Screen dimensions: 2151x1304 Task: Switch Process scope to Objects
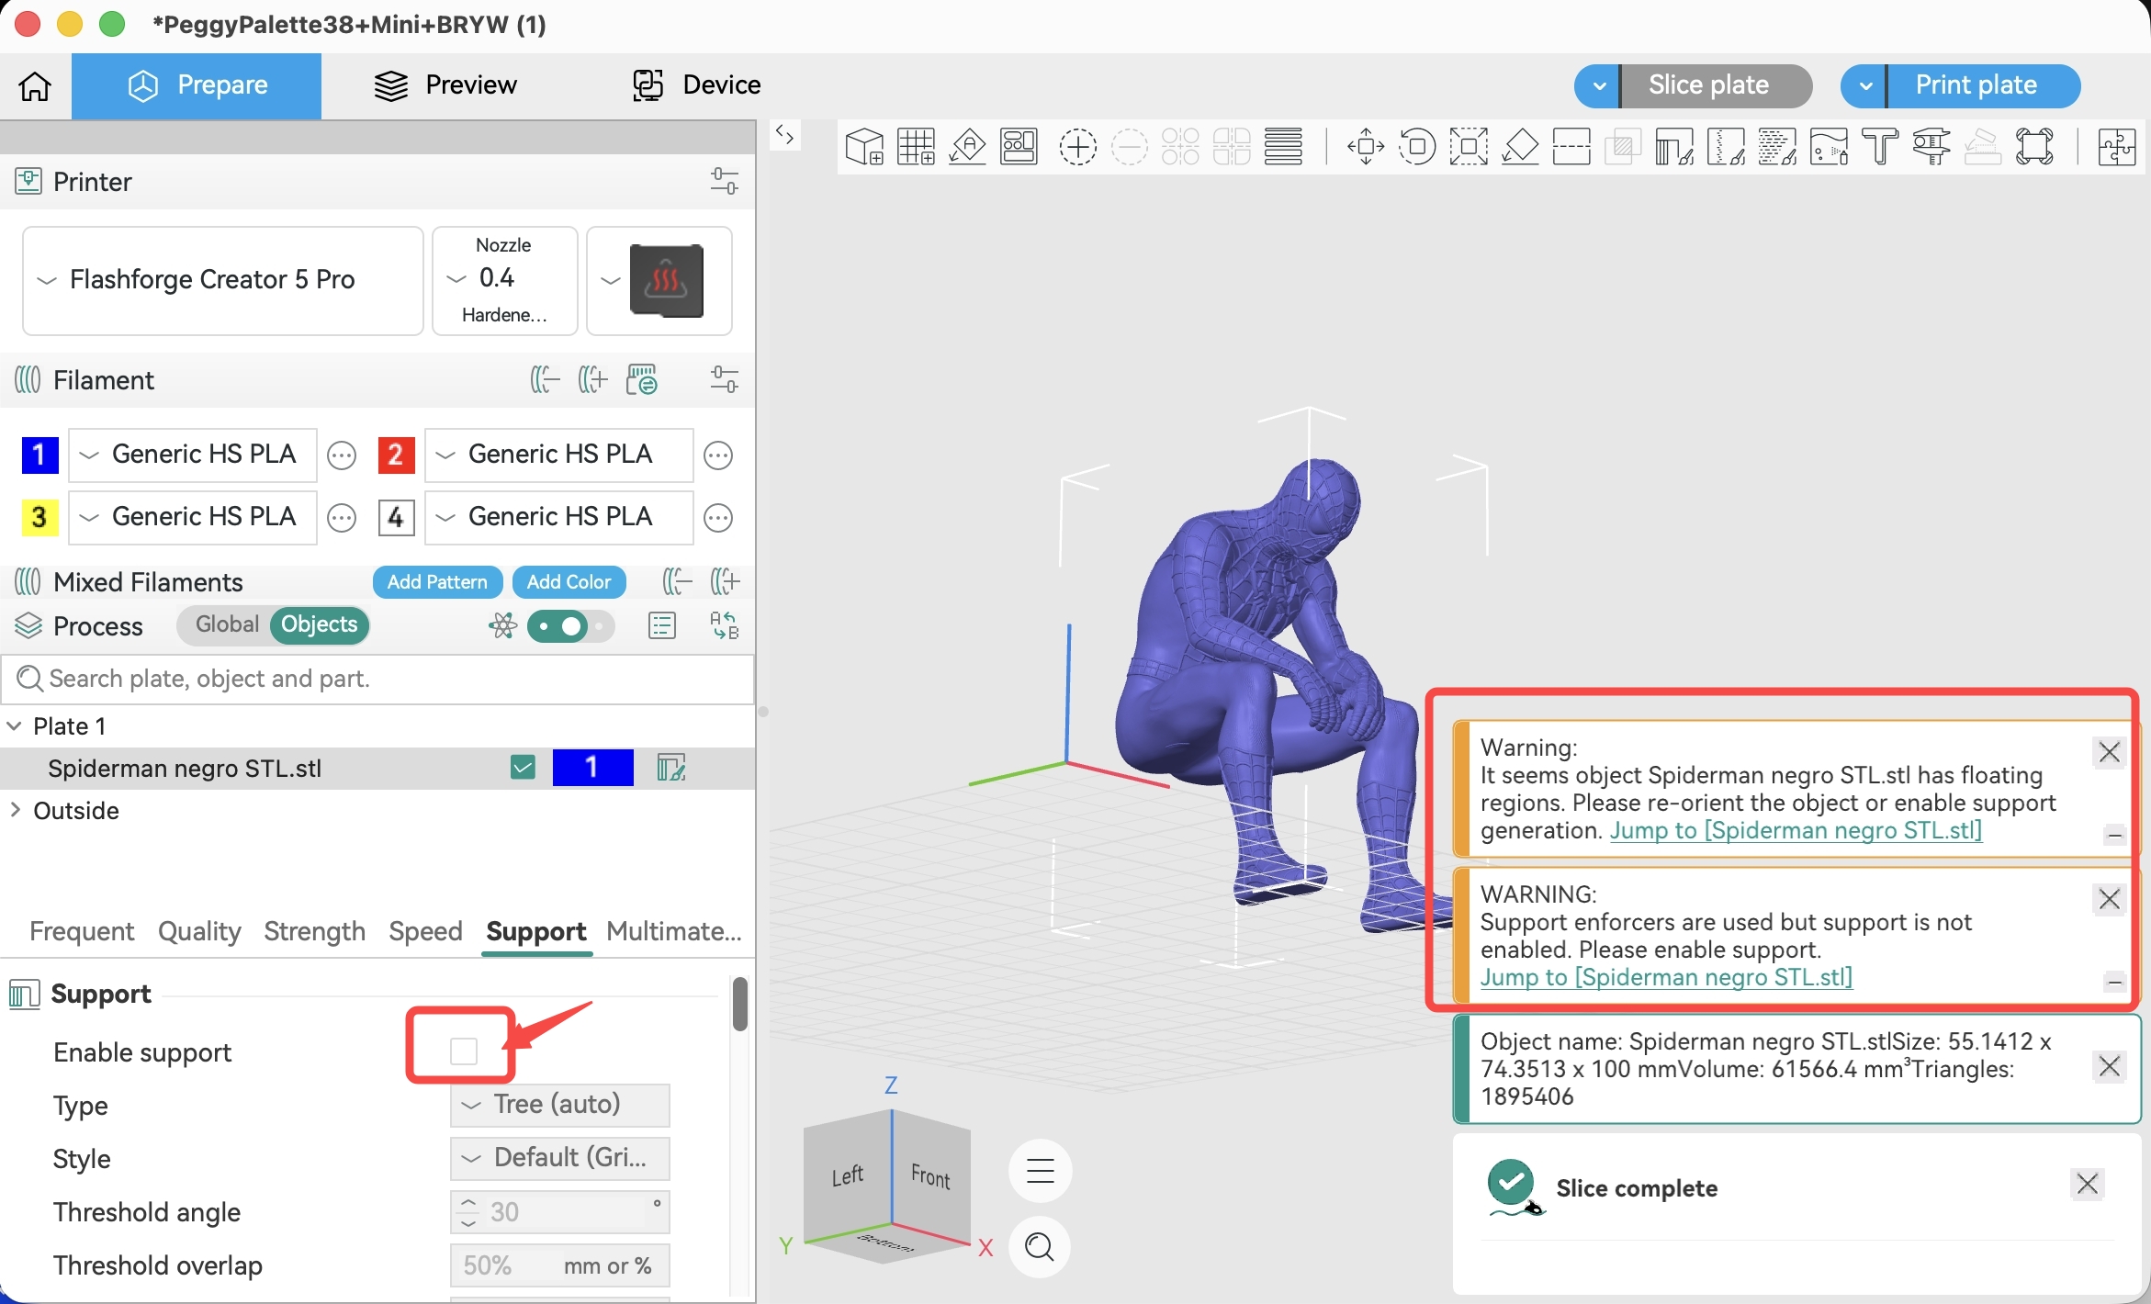320,624
